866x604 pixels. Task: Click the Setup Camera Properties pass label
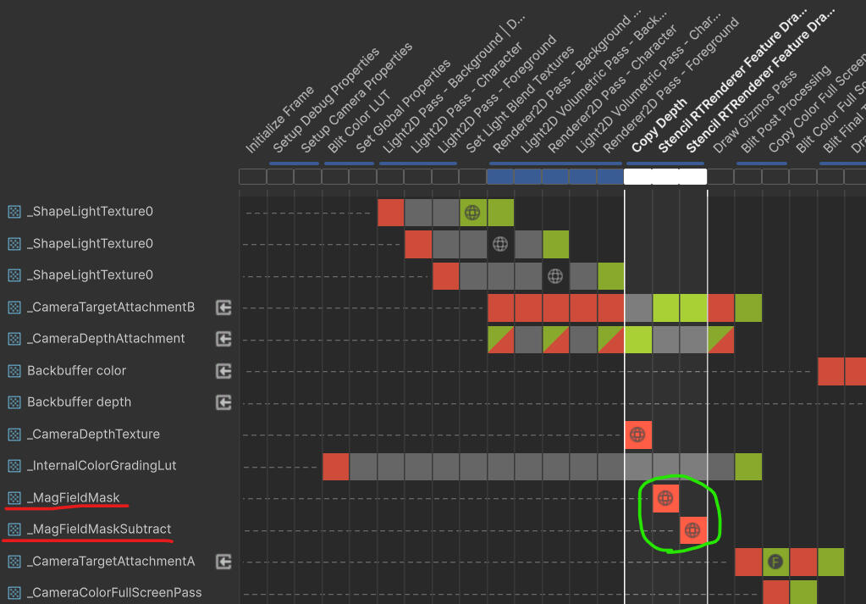coord(356,97)
